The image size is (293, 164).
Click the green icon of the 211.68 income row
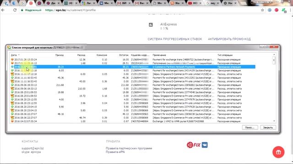[12, 85]
